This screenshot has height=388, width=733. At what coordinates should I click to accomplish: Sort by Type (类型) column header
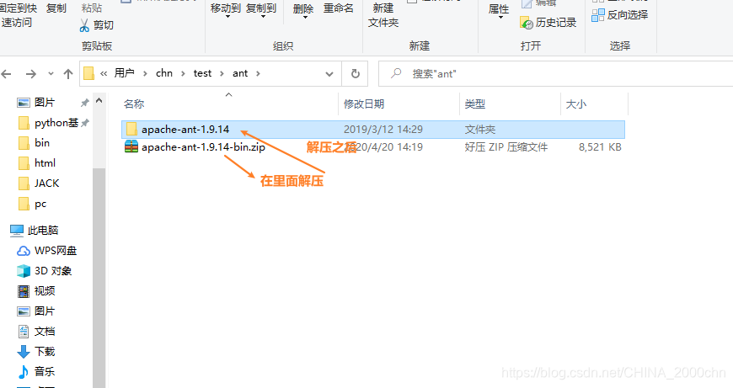(x=475, y=104)
